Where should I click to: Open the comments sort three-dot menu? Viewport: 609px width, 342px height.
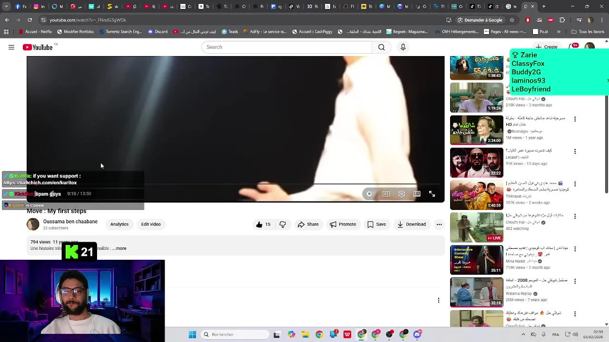pos(439,300)
